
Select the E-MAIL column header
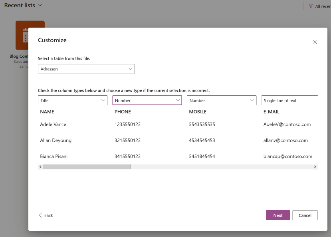(272, 112)
